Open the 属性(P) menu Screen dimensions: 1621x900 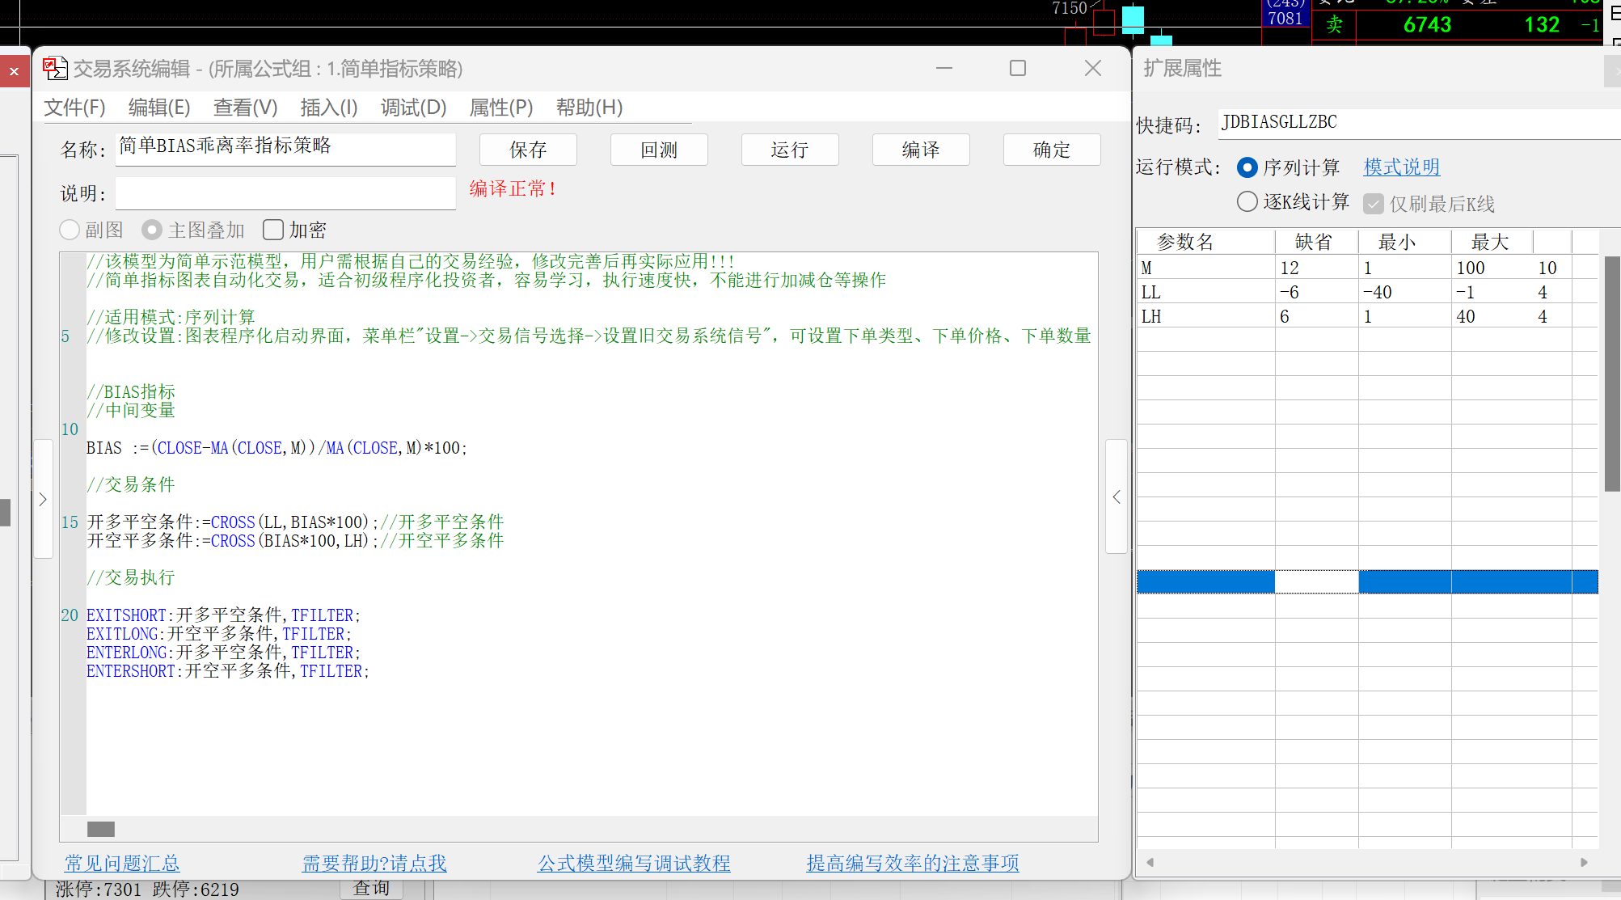click(x=501, y=108)
